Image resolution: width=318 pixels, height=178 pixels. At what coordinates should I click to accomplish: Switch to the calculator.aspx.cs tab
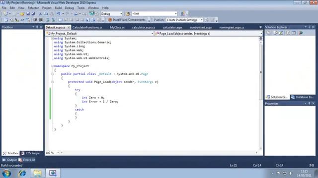tap(144, 27)
